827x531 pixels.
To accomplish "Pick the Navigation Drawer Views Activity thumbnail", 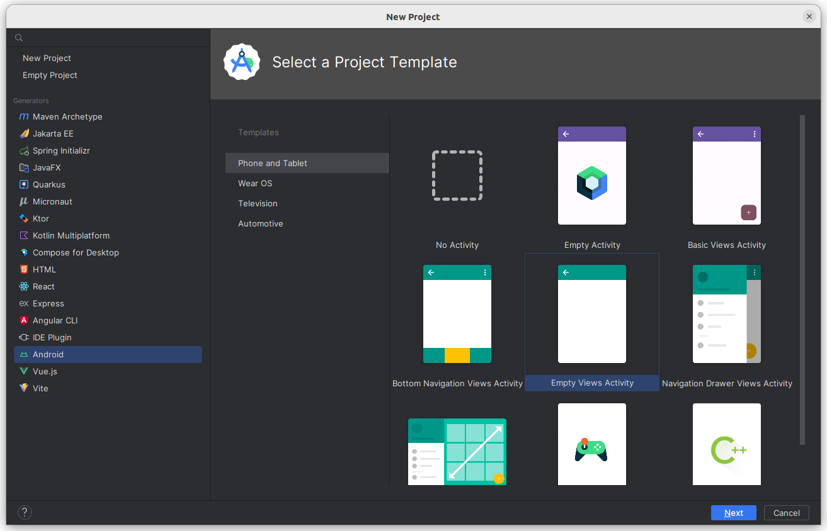I will coord(727,314).
